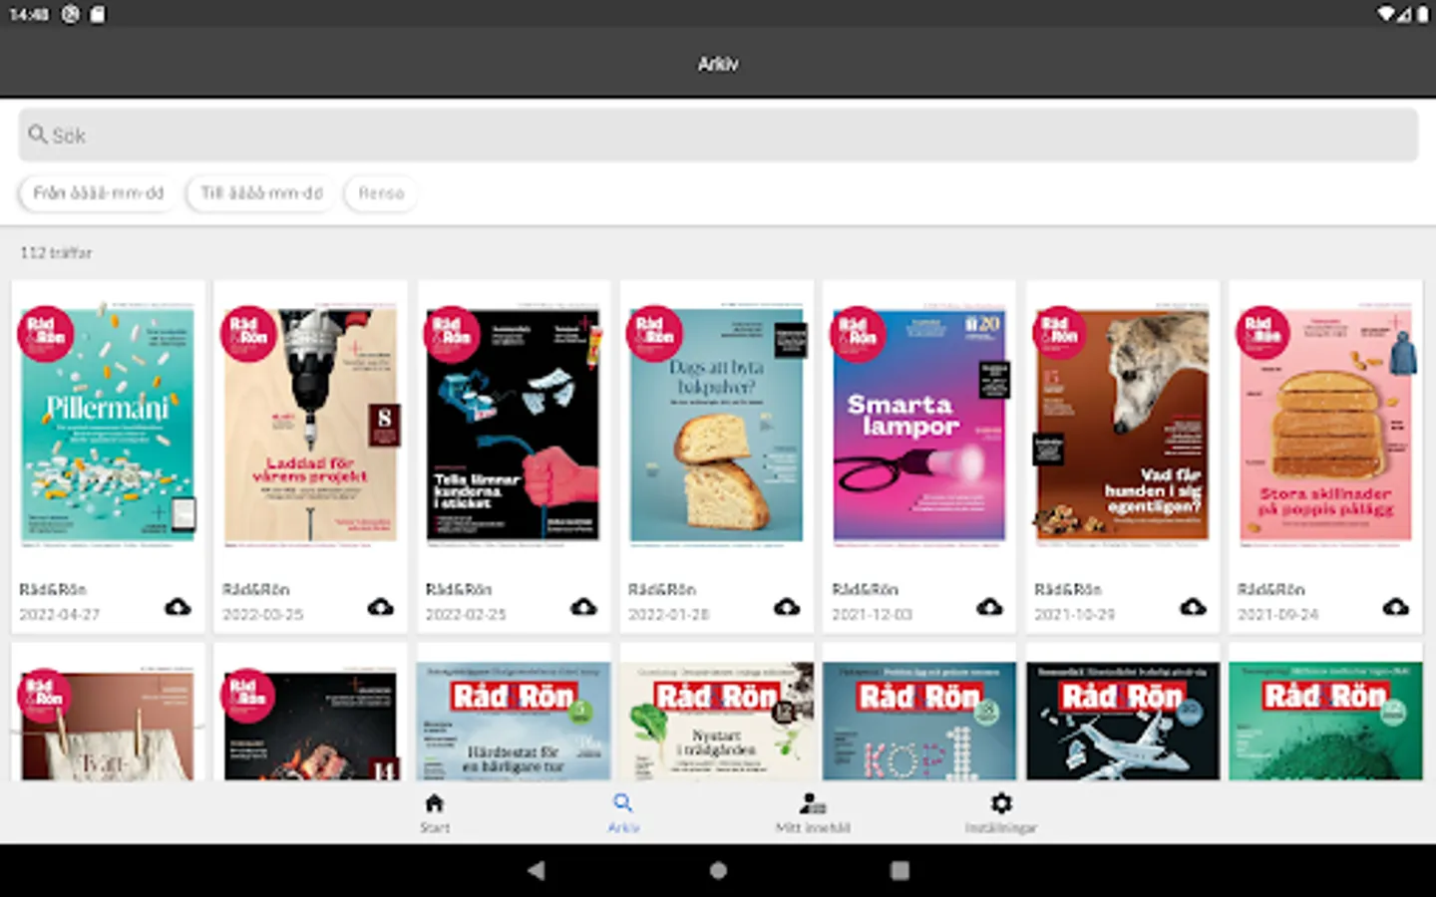Image resolution: width=1436 pixels, height=897 pixels.
Task: Tap the Android recent apps button
Action: (x=899, y=870)
